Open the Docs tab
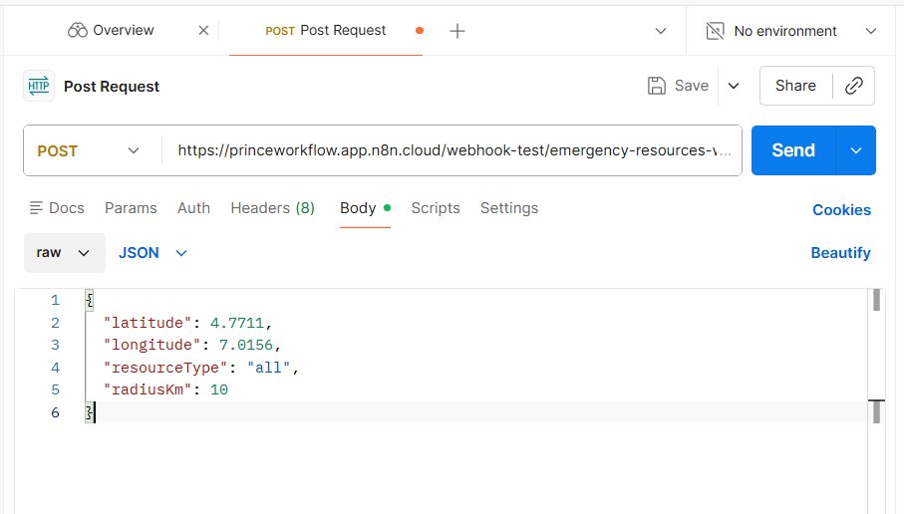The height and width of the screenshot is (514, 904). pyautogui.click(x=57, y=208)
